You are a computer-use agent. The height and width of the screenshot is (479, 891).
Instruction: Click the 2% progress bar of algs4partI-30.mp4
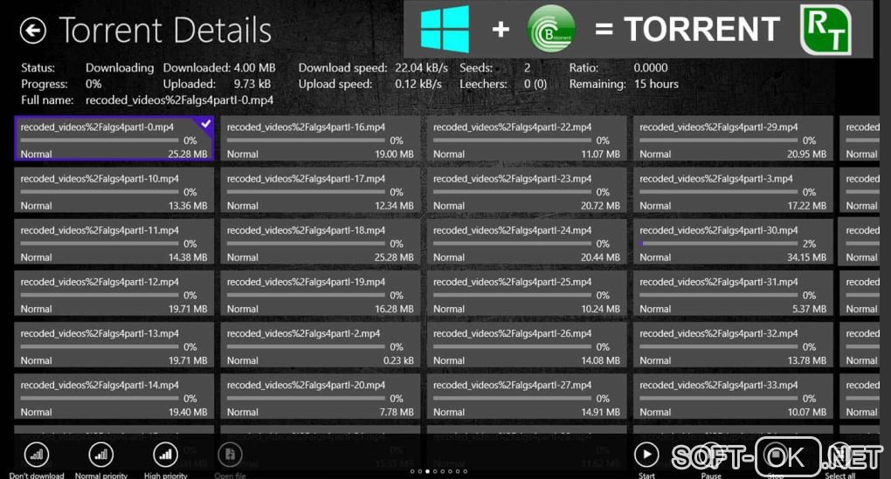click(x=719, y=243)
